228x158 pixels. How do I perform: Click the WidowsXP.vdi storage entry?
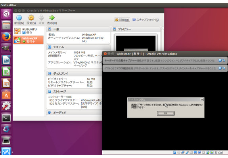pyautogui.click(x=92, y=100)
